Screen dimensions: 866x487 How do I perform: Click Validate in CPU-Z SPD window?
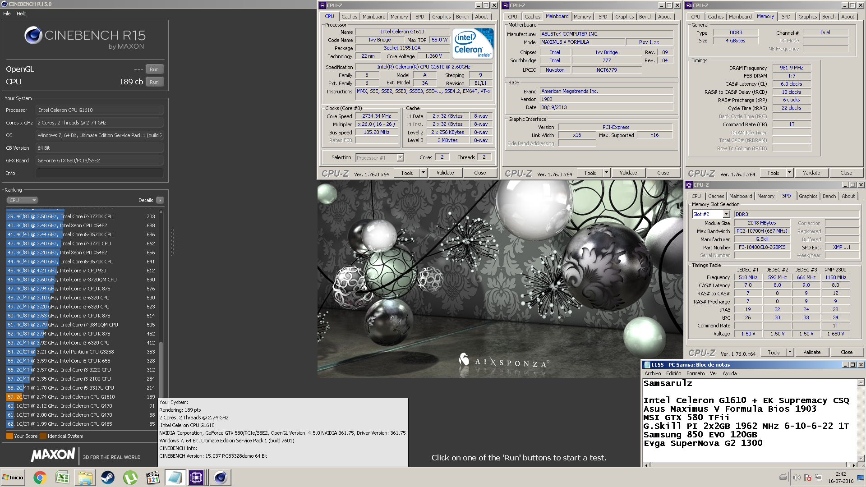pyautogui.click(x=812, y=352)
